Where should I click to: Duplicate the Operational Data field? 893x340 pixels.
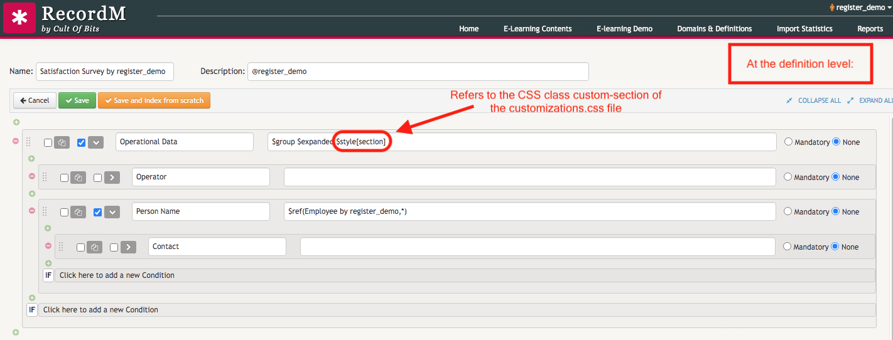pos(62,142)
